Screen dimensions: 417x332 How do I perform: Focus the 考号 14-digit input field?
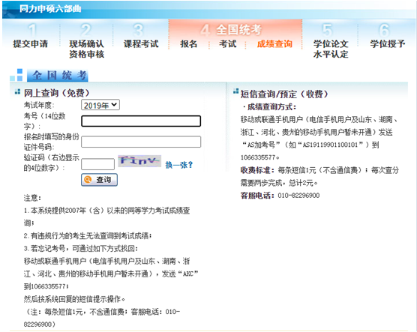(141, 121)
